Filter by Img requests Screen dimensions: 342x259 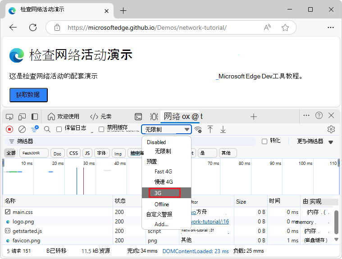pos(119,153)
